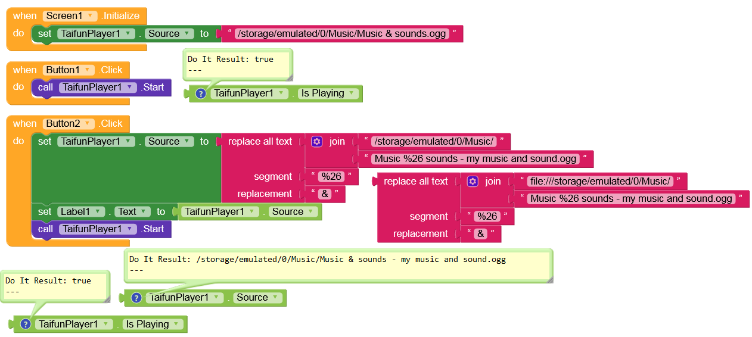Click the question mark icon on bottom Is Playing block

coord(25,324)
